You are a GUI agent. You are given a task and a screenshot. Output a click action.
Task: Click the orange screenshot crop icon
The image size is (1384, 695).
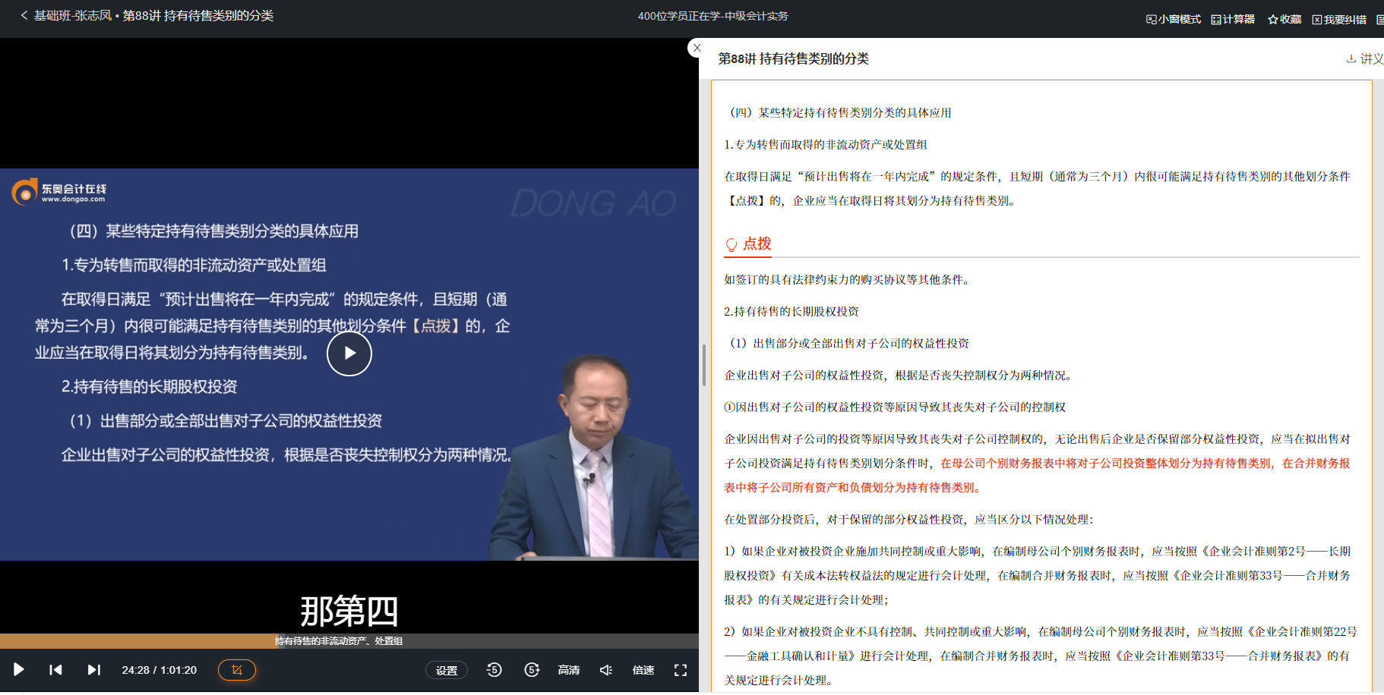(237, 670)
